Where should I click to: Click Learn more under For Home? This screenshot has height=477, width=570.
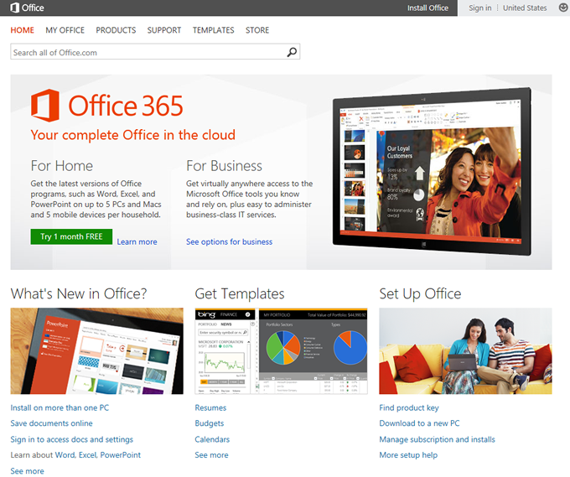click(x=137, y=241)
